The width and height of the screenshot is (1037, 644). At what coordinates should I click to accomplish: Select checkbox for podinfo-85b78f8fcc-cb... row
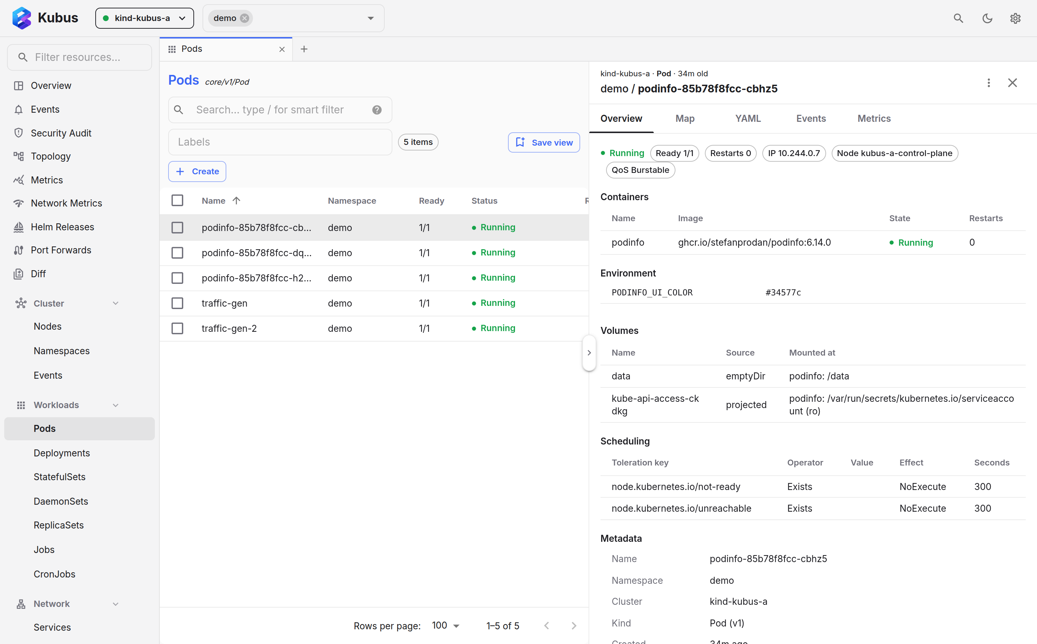[x=177, y=227]
